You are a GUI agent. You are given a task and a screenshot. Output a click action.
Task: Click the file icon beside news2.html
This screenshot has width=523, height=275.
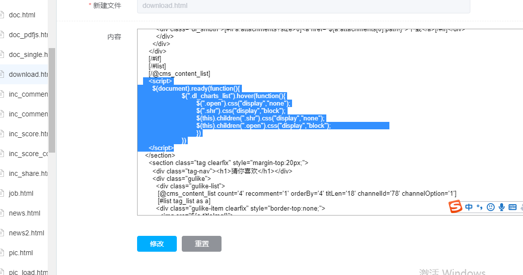[1, 233]
